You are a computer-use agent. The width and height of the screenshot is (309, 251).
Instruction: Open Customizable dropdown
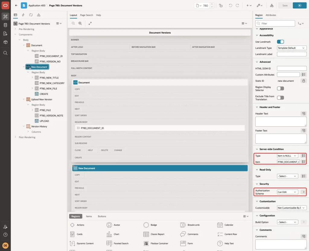point(291,208)
